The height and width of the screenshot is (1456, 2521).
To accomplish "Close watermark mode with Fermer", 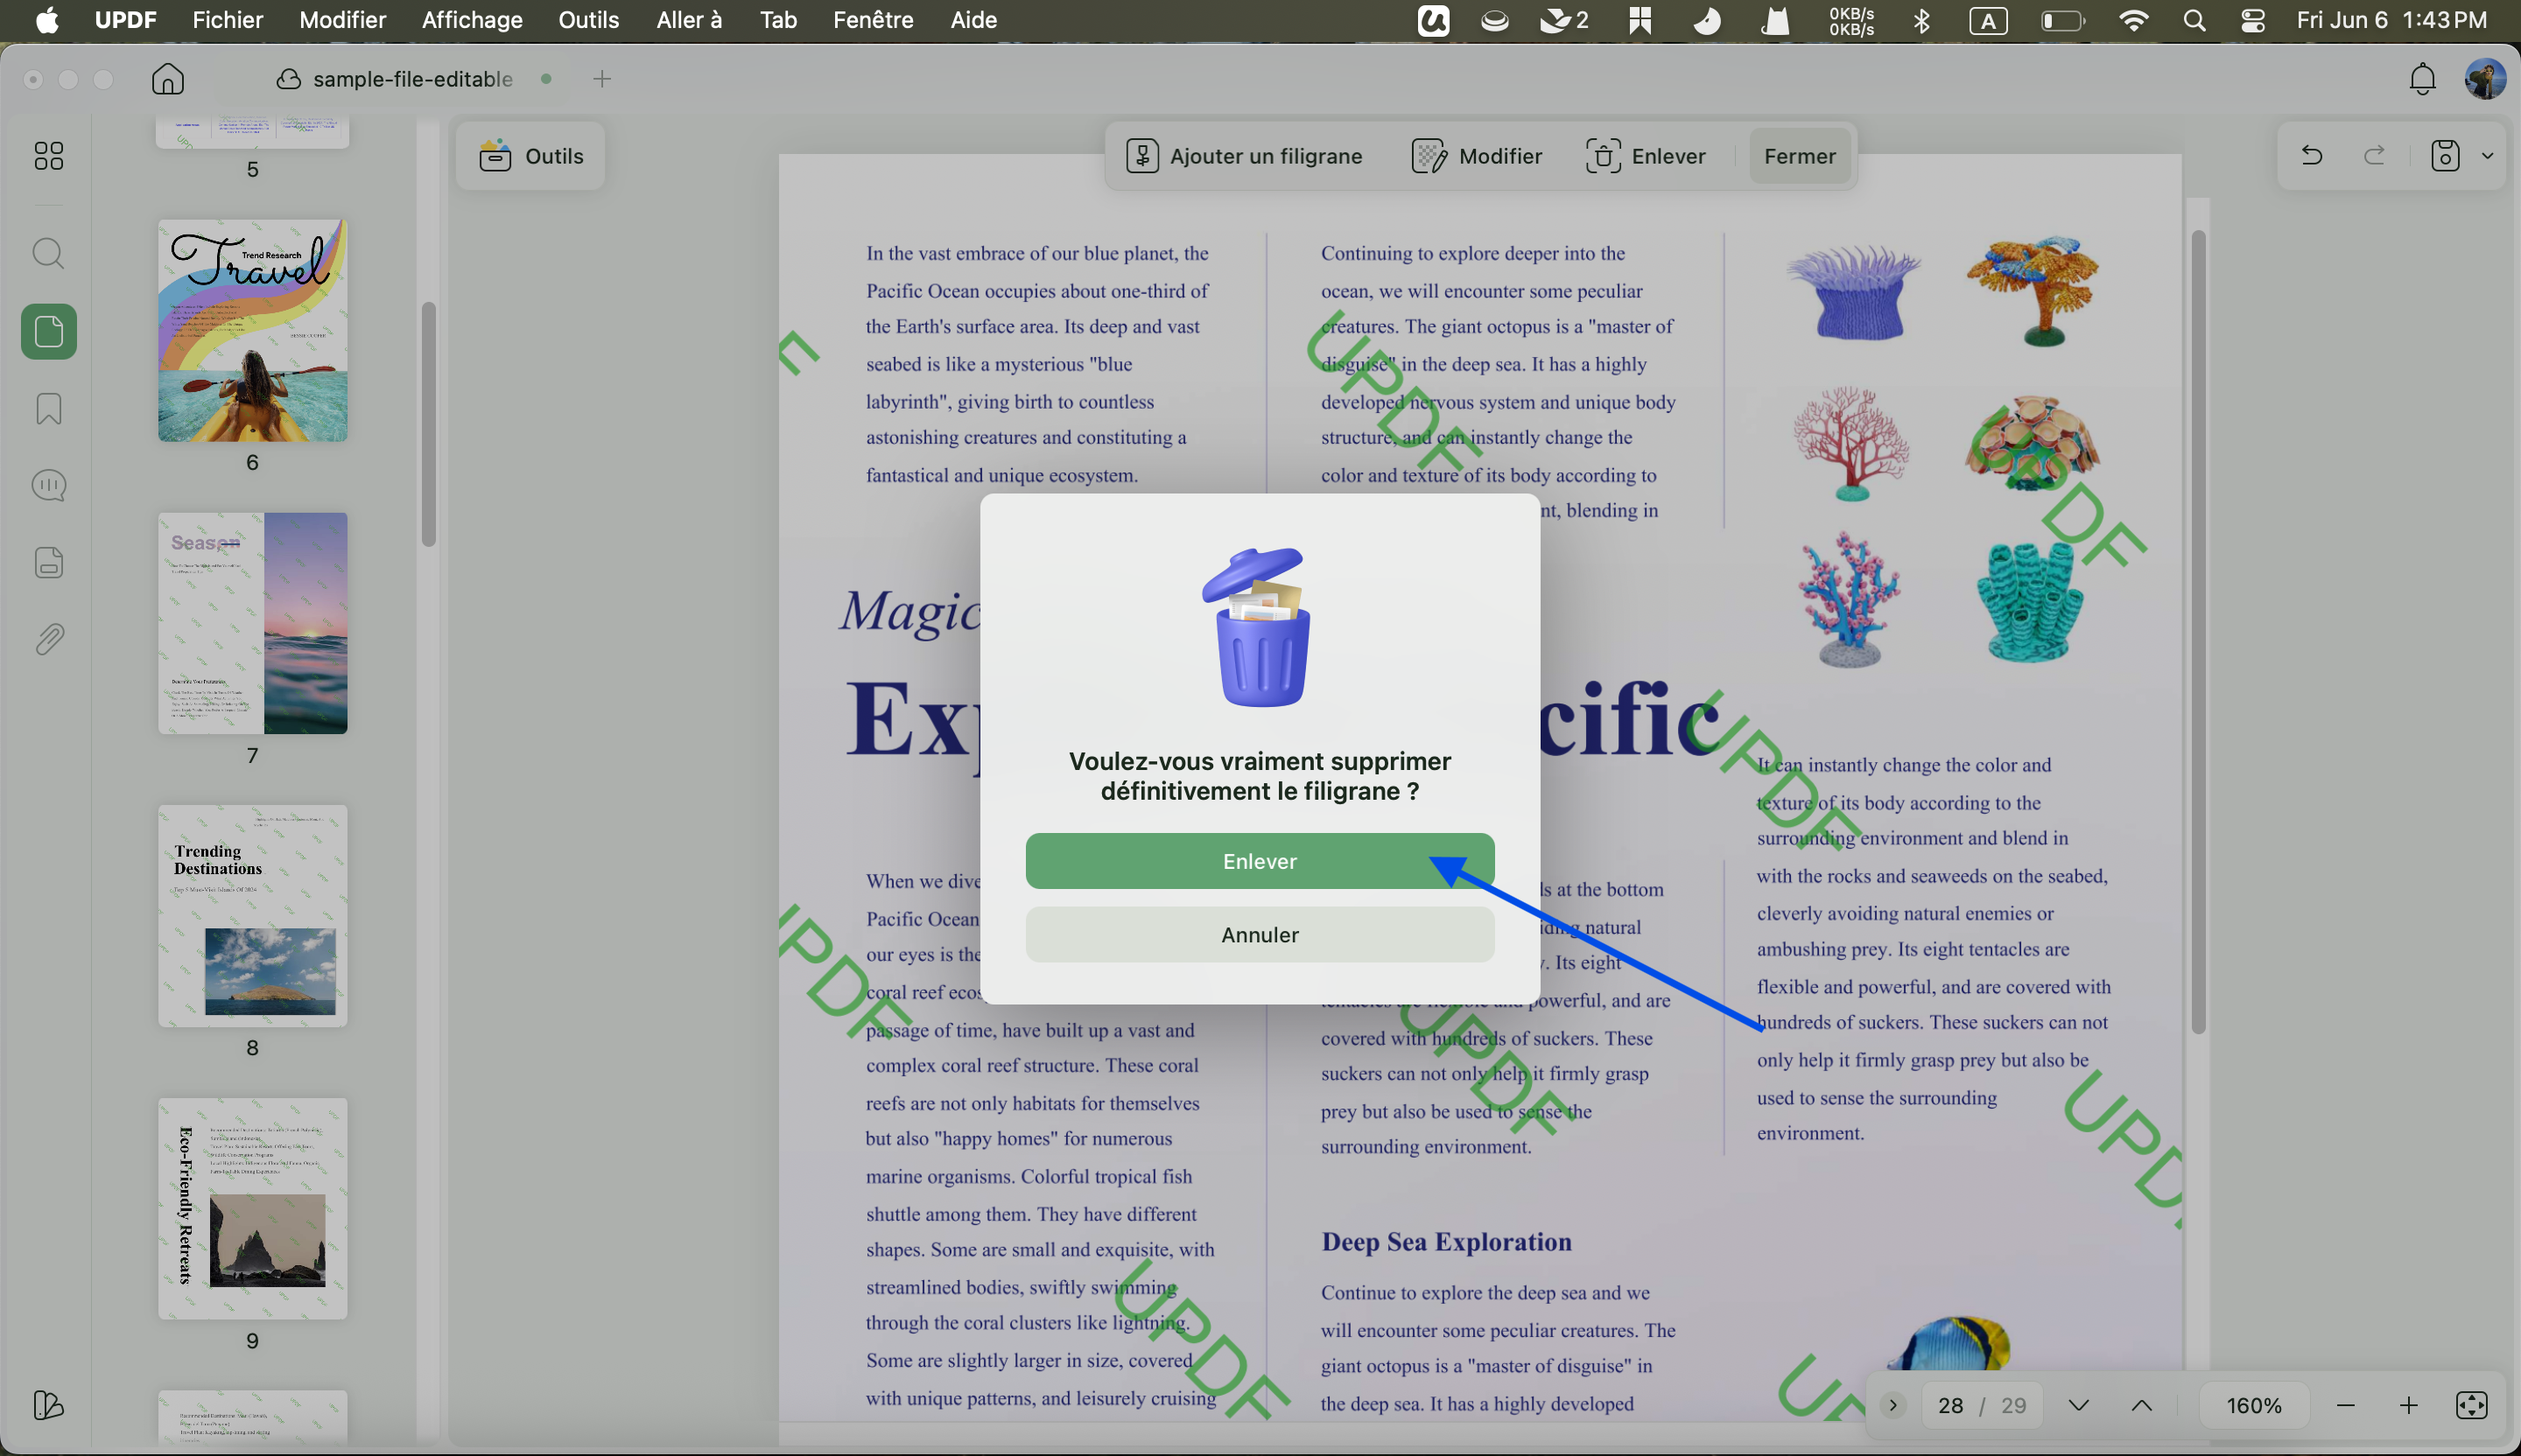I will (1800, 156).
